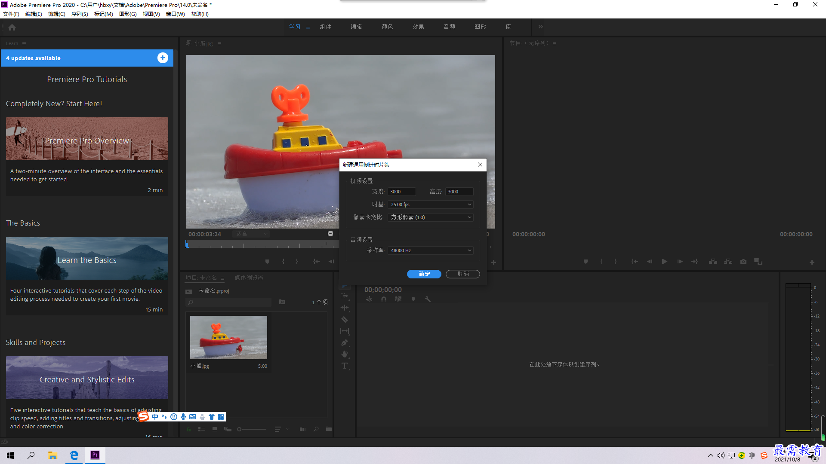Toggle project write lock icon

pyautogui.click(x=188, y=429)
